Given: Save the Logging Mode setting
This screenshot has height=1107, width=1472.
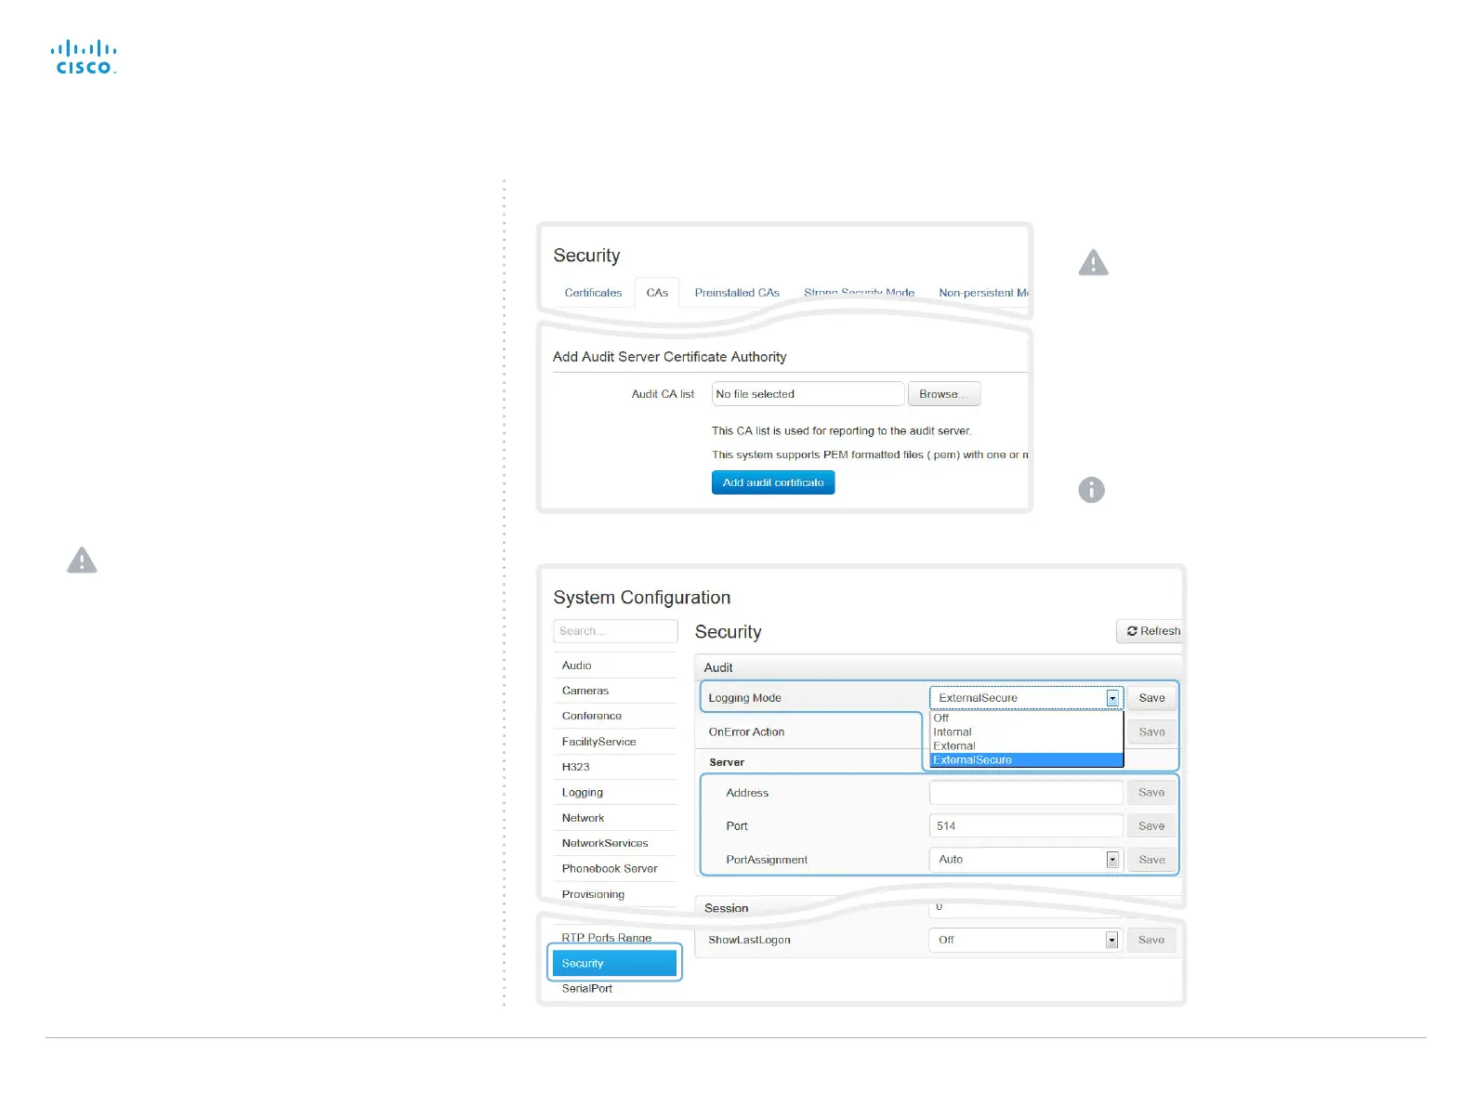Looking at the screenshot, I should pyautogui.click(x=1151, y=698).
